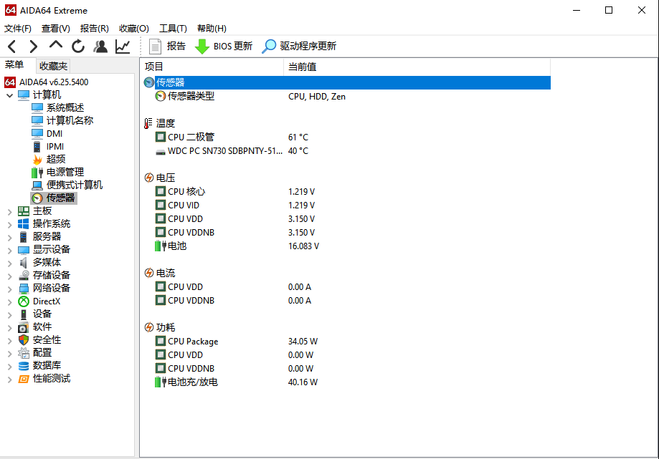
Task: Click the DirectX Xbox icon in tree
Action: [24, 301]
